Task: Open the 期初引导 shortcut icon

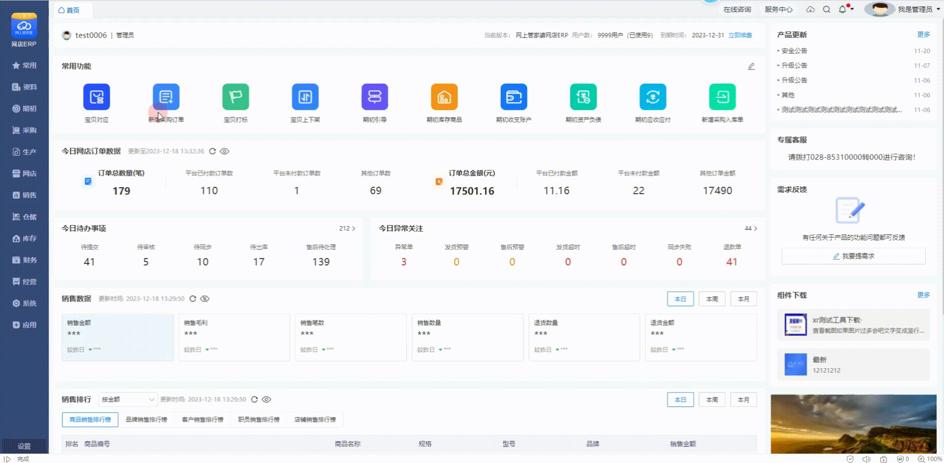Action: coord(374,97)
